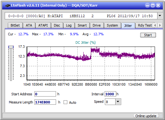
Task: Click the Max jitter value 17.3%
Action: point(49,34)
